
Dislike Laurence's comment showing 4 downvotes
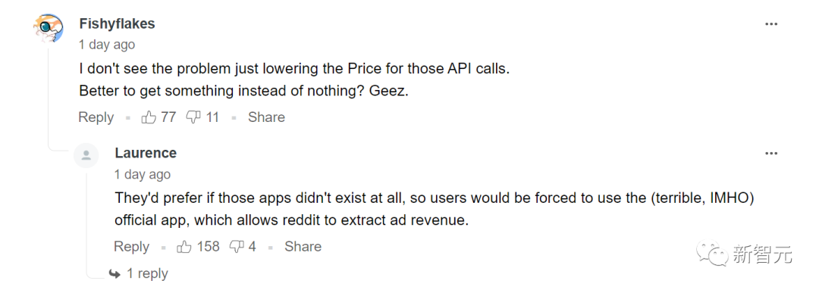tap(237, 247)
